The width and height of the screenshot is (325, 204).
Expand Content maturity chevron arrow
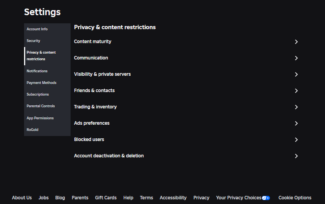296,42
